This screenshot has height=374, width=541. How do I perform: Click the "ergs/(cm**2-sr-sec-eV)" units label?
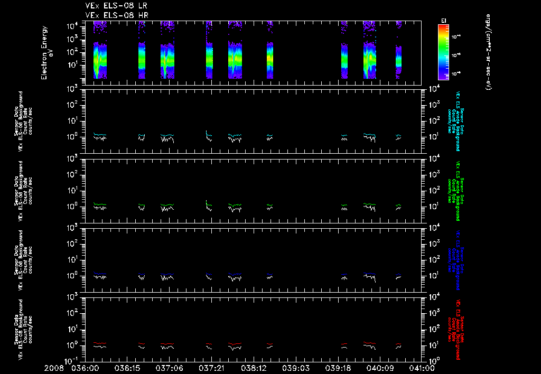[488, 52]
